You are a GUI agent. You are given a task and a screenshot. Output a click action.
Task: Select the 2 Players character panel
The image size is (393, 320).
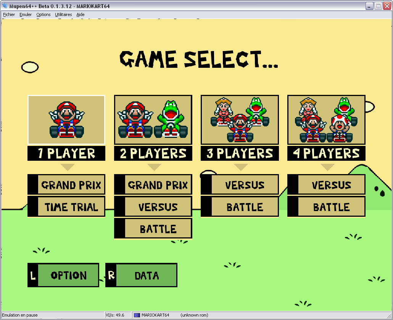pos(153,120)
